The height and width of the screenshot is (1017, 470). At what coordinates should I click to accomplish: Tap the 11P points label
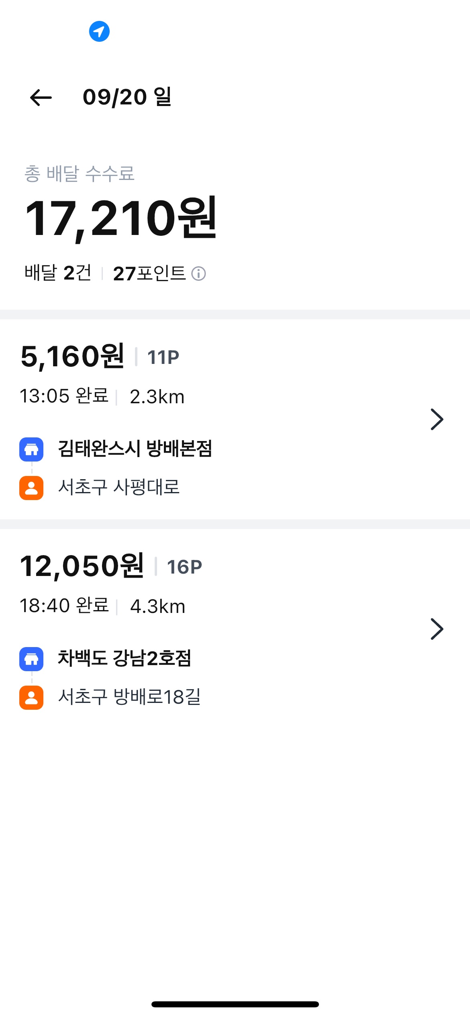tap(163, 357)
